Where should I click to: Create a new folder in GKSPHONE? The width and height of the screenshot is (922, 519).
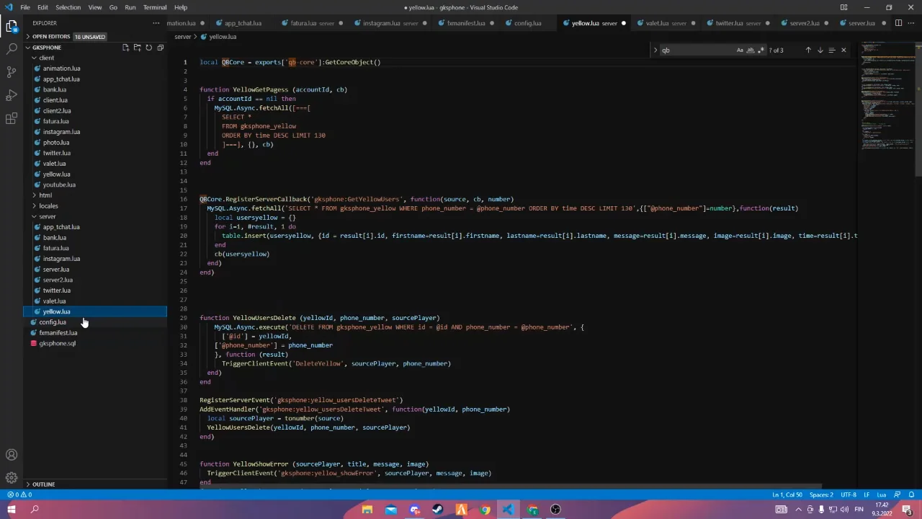137,48
